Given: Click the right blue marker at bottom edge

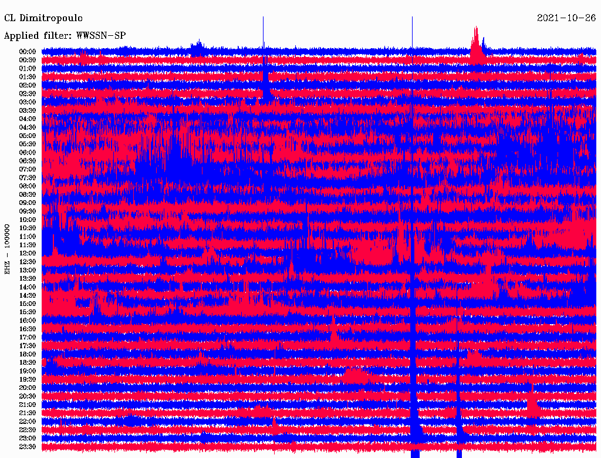Looking at the screenshot, I should [459, 454].
